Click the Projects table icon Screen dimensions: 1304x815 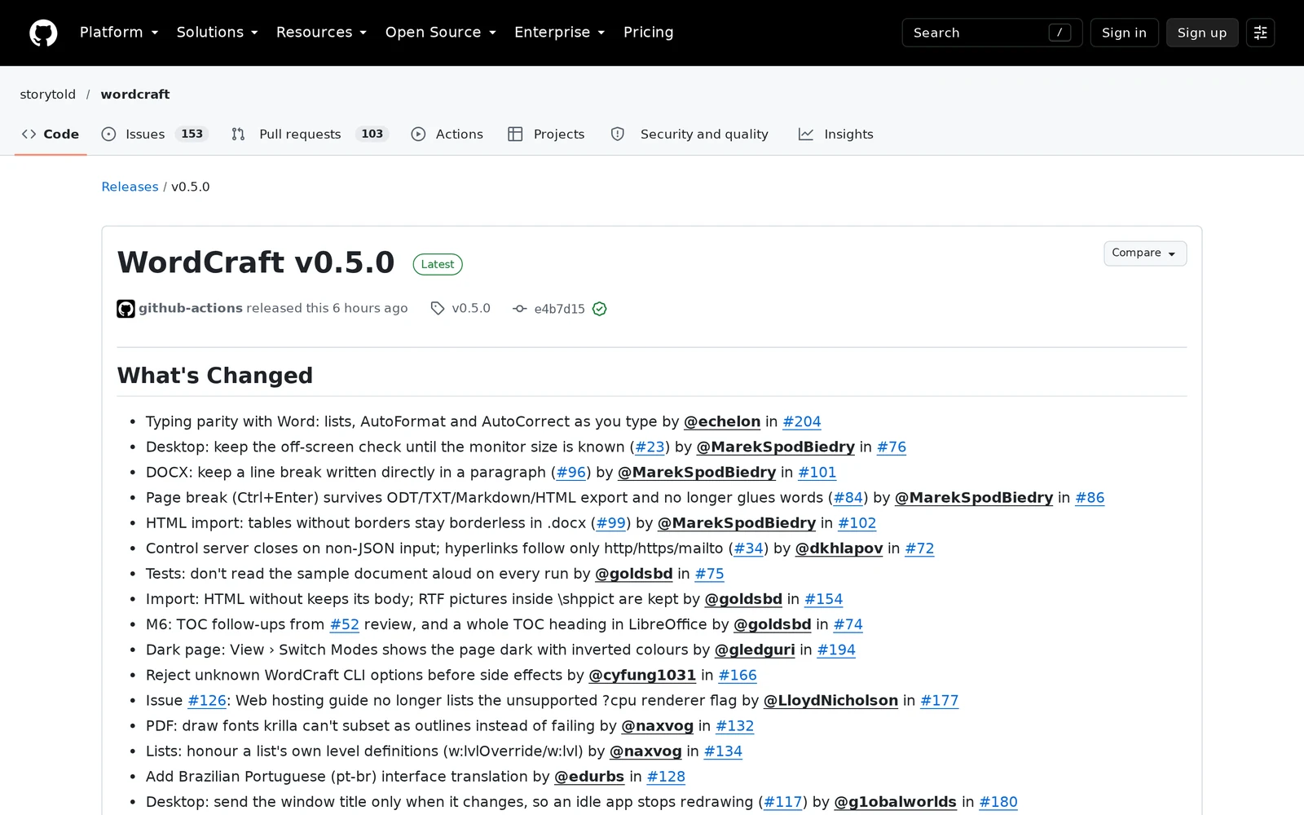tap(515, 134)
